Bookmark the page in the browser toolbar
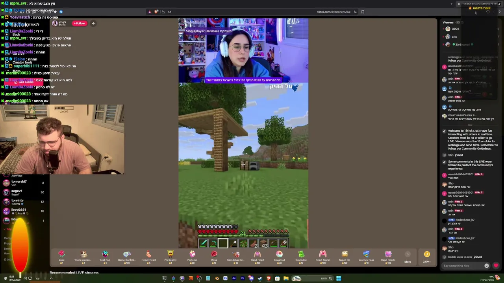504x283 pixels. (363, 12)
